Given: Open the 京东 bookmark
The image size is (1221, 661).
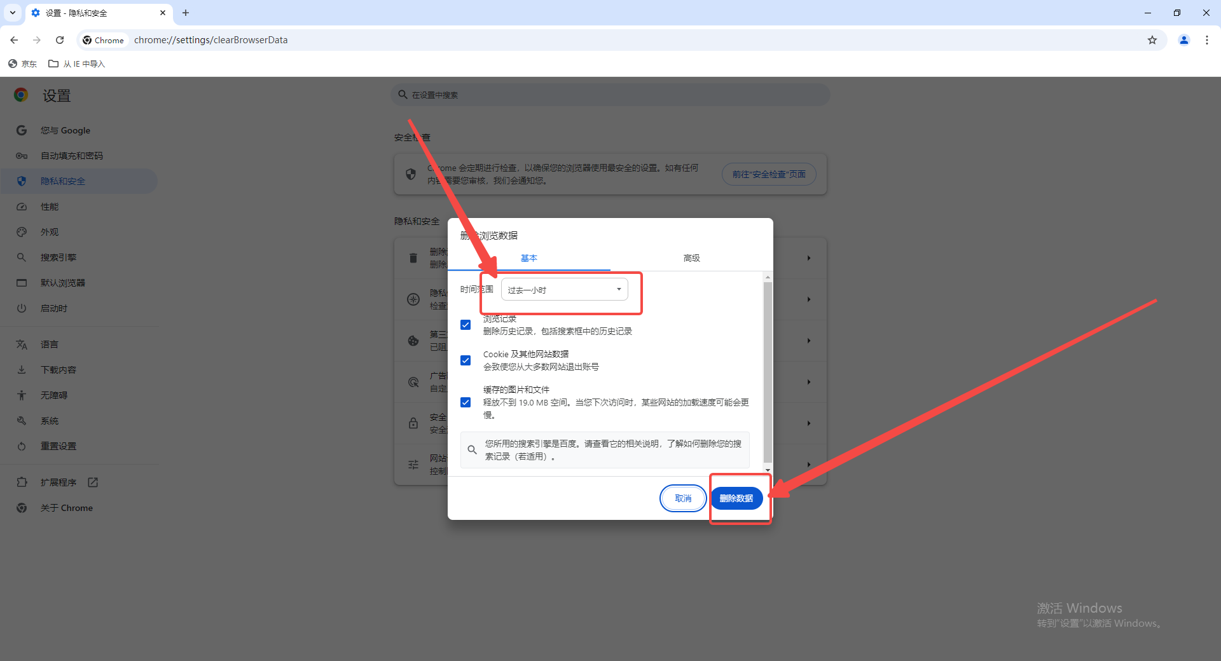Looking at the screenshot, I should point(23,64).
